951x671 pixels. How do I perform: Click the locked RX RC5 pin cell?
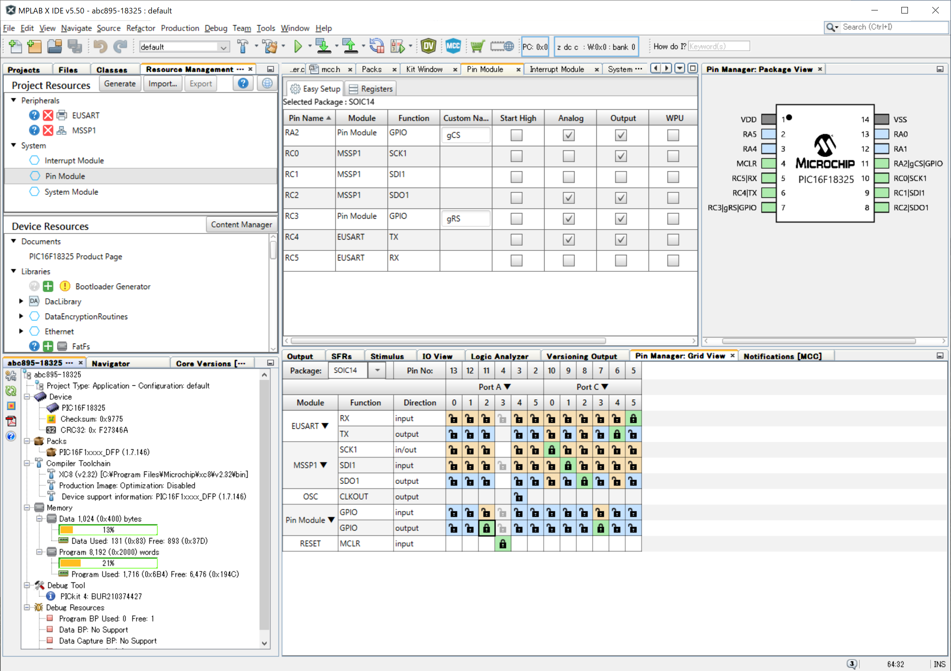point(633,418)
